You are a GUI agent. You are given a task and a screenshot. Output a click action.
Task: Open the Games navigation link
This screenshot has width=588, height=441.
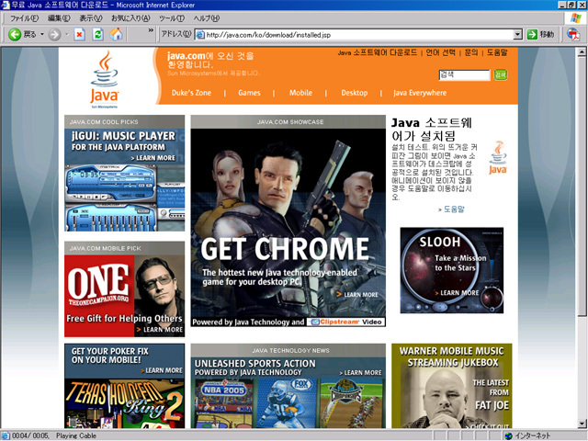point(249,93)
